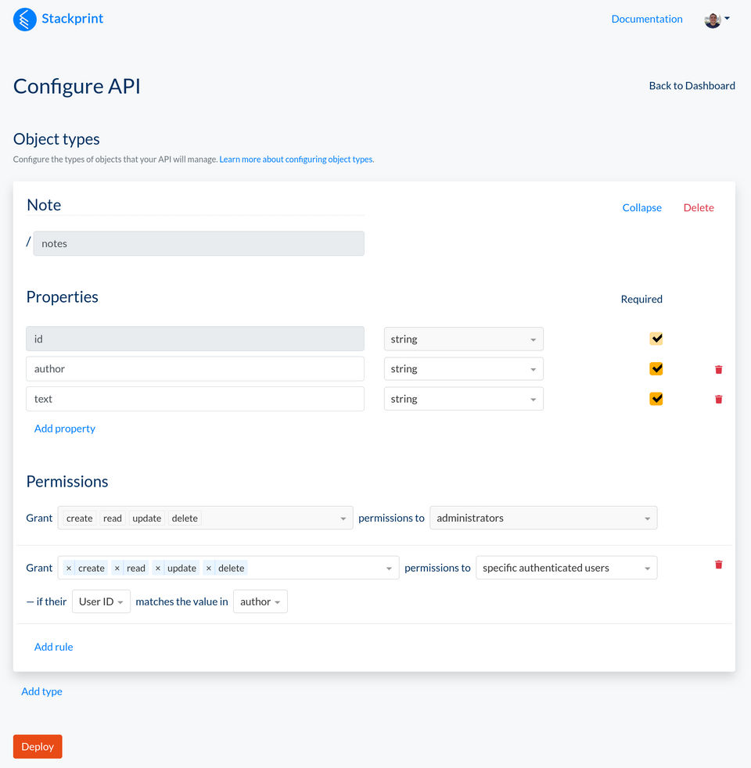This screenshot has height=768, width=751.
Task: Remove the update tag from second rule
Action: pos(158,568)
